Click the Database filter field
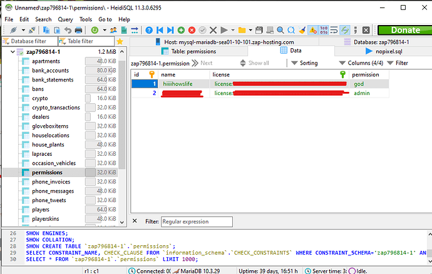Viewport: 432px width, 274px height. pyautogui.click(x=30, y=41)
